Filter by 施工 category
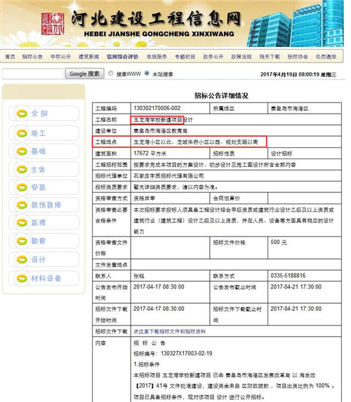351x402 pixels. pos(44,133)
